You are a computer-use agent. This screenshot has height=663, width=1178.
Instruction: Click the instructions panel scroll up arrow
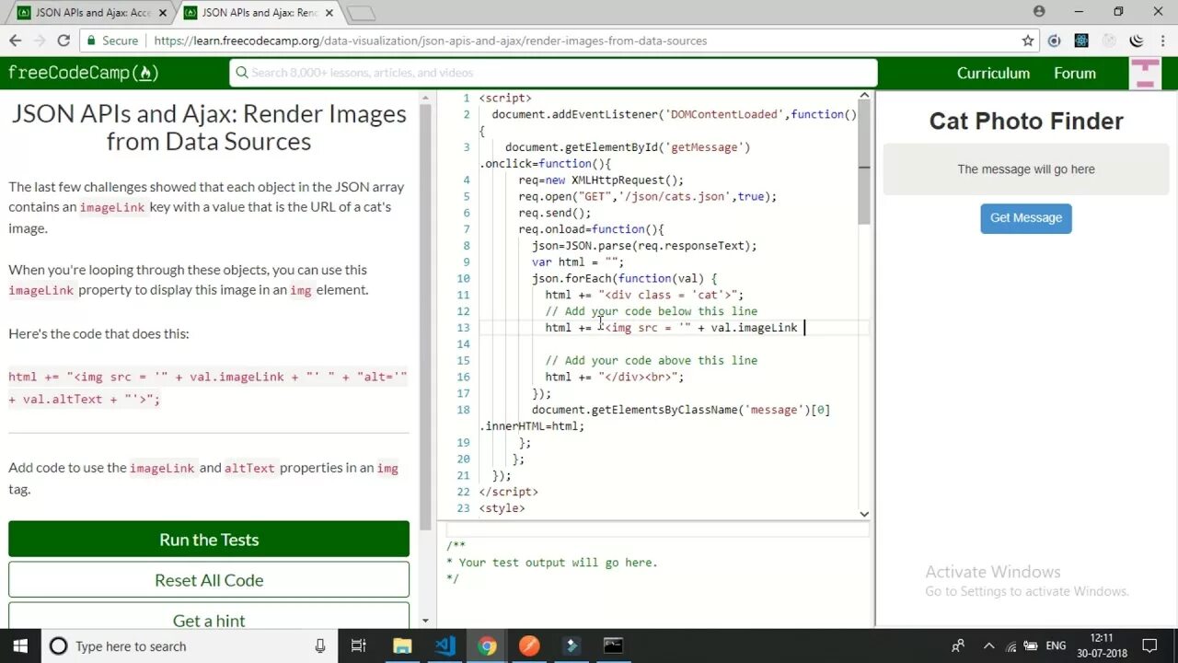(x=425, y=98)
